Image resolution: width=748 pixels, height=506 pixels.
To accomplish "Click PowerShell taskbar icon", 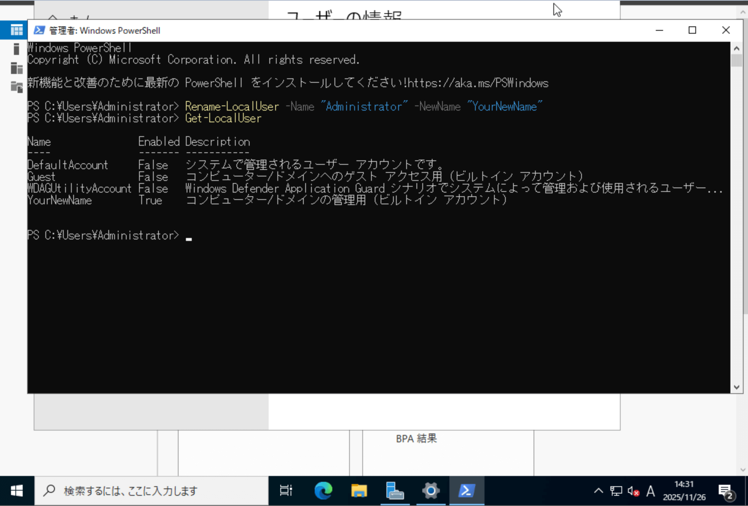I will point(467,491).
